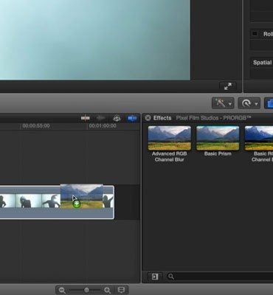
Task: Click the Advanced RGB Channel Blur label
Action: point(169,156)
